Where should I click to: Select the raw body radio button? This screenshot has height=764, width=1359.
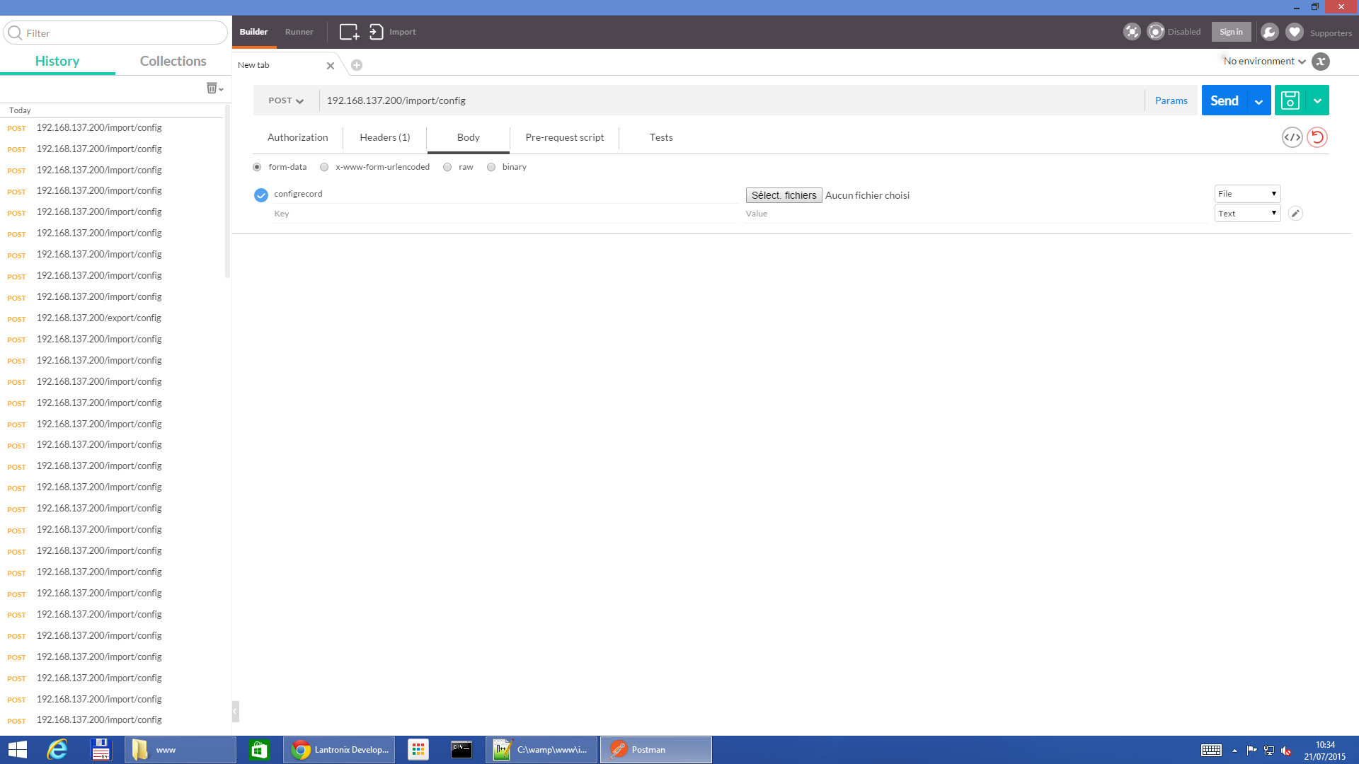447,168
